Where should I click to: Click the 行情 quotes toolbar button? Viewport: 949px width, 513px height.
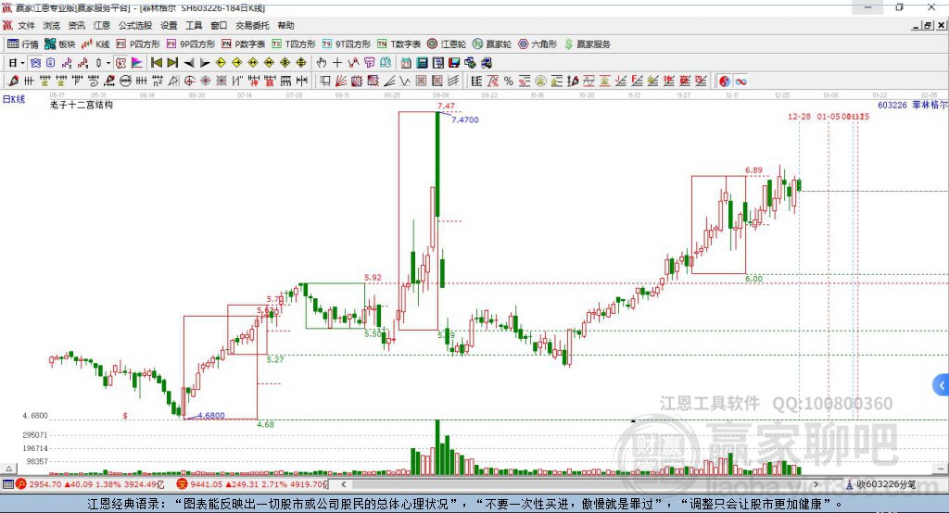[x=23, y=44]
